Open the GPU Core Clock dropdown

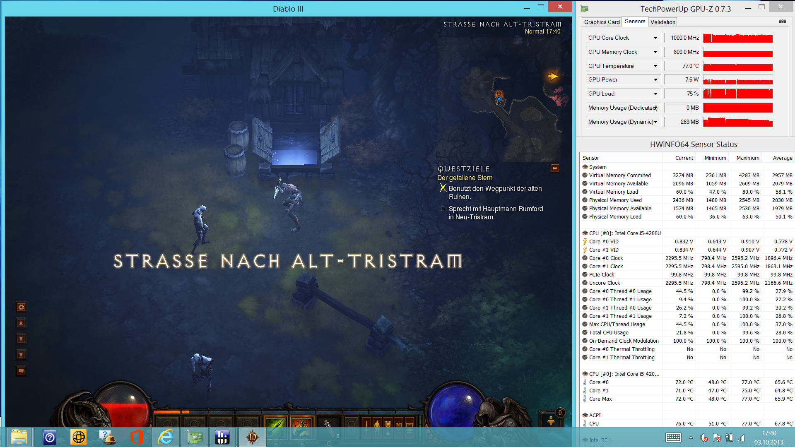(x=655, y=38)
